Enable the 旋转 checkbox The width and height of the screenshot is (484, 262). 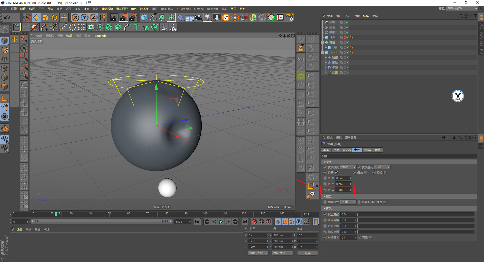(x=385, y=173)
